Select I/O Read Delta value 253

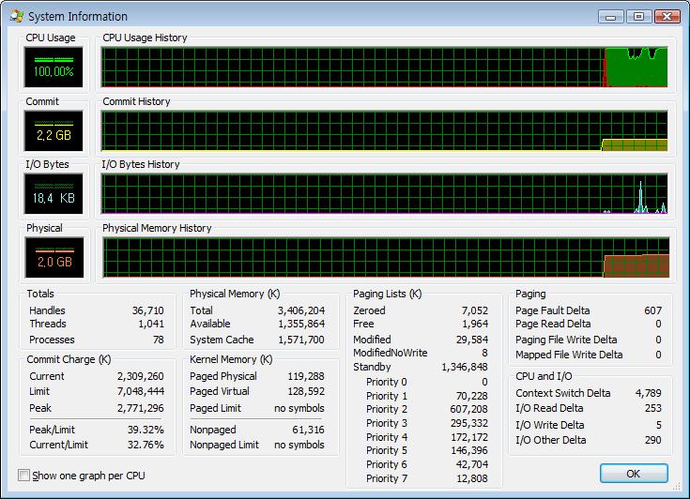click(653, 408)
